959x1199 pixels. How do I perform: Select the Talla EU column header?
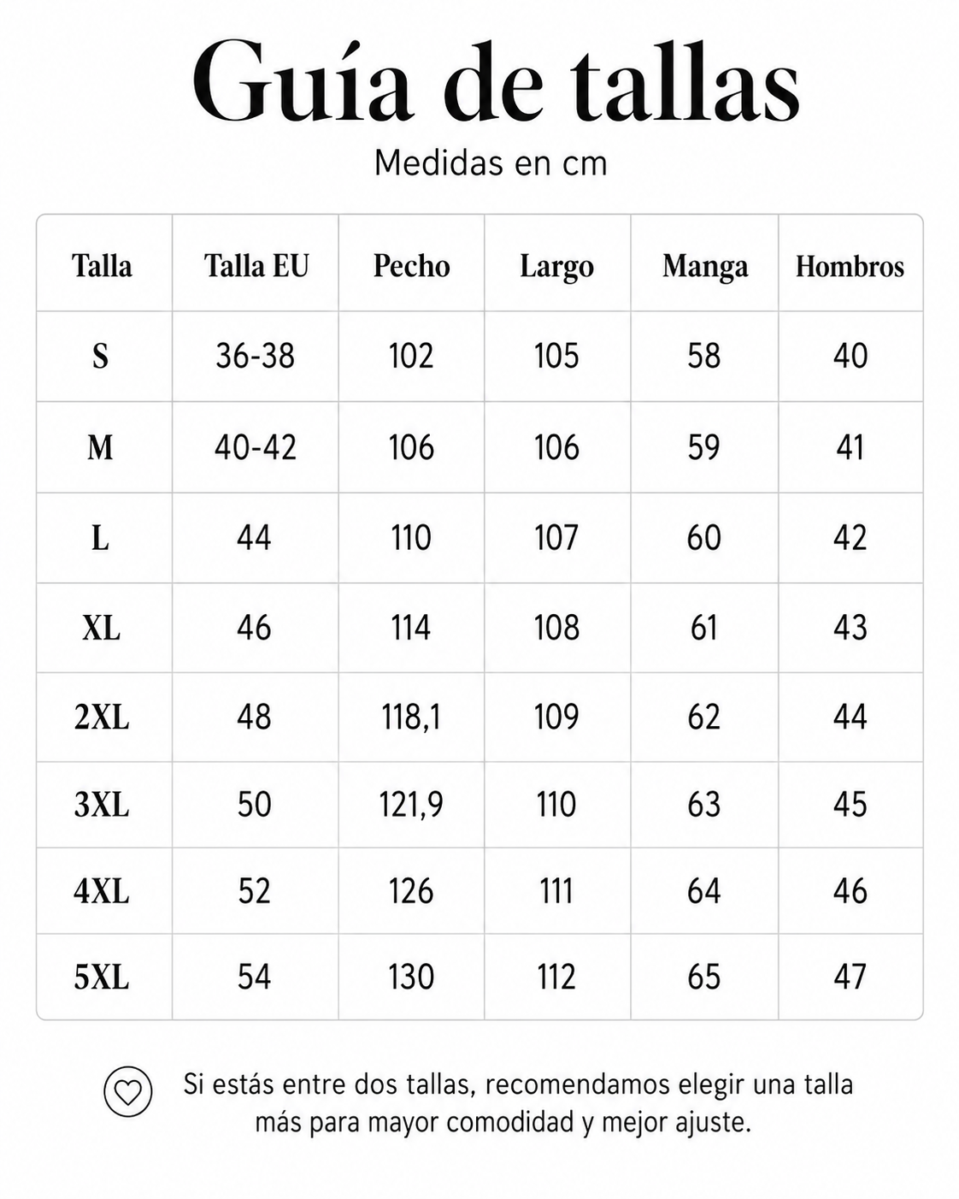[256, 266]
